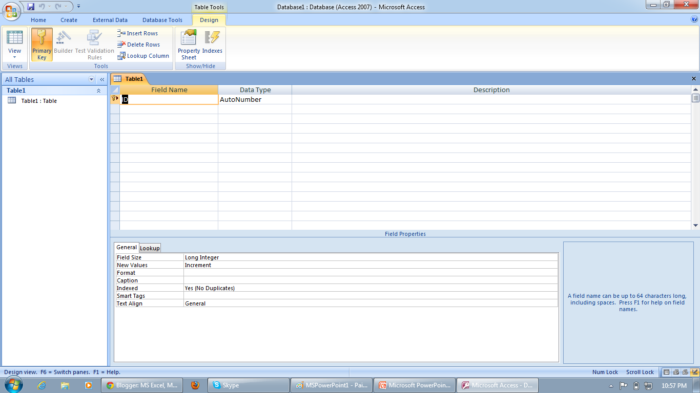The width and height of the screenshot is (700, 393).
Task: Open the Property Sheet
Action: coord(188,45)
